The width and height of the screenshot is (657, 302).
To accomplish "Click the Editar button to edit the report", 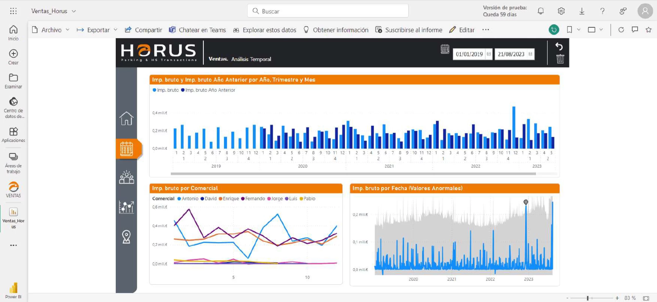I will [467, 30].
